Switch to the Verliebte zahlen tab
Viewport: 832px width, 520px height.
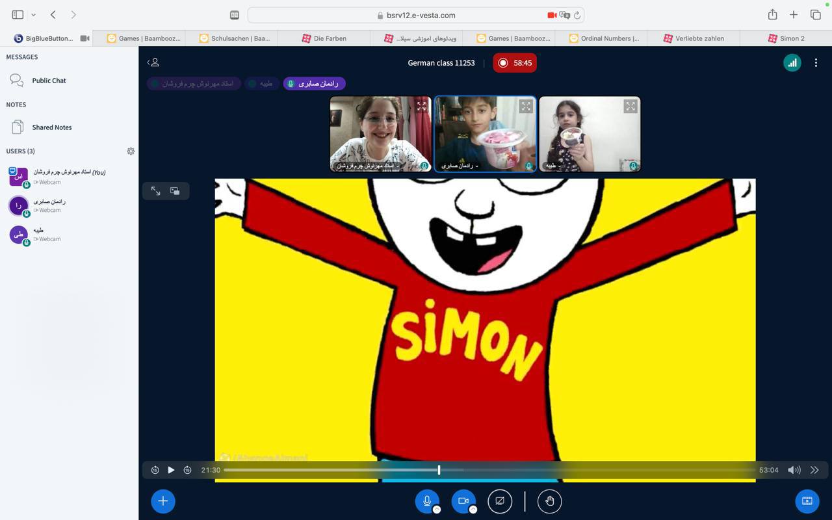[x=694, y=38]
